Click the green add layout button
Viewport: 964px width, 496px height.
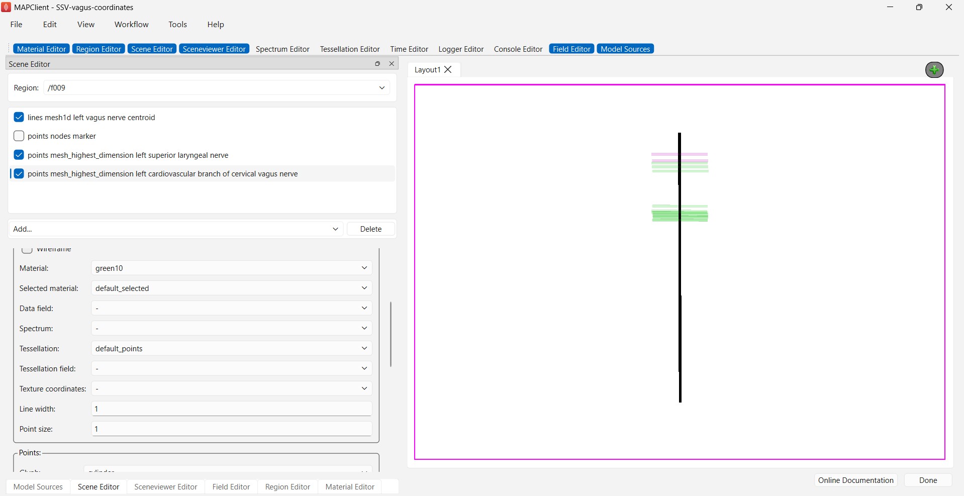click(x=934, y=70)
